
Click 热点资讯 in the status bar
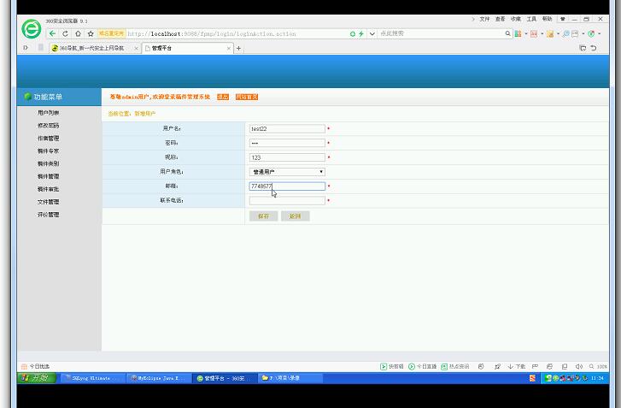click(455, 366)
